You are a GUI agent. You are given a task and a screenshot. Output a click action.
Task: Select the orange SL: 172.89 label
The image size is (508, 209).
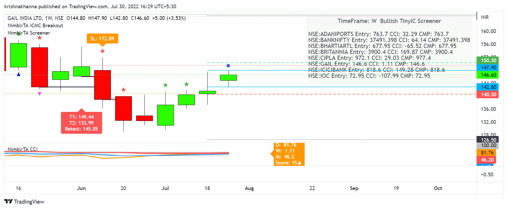pos(102,39)
